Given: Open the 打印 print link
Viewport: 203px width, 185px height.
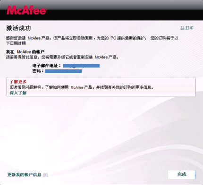Looking at the screenshot, I should 189,28.
